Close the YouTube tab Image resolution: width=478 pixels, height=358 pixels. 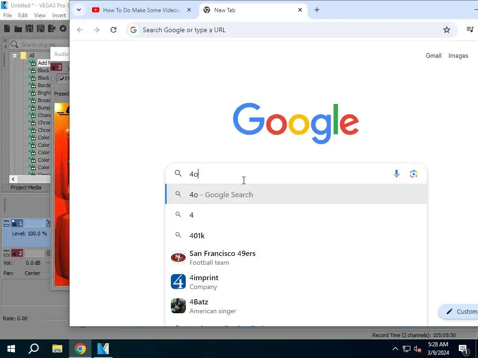[x=189, y=10]
